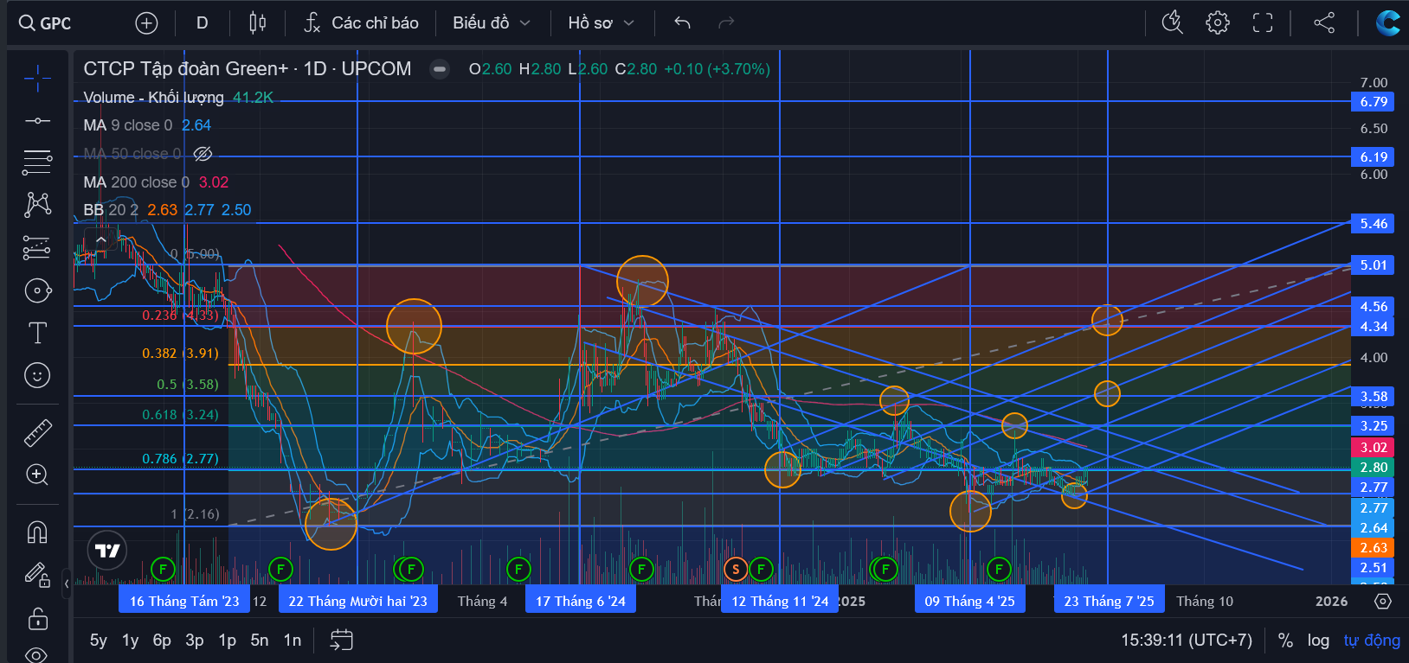
Task: Toggle percent scale on price axis
Action: tap(1285, 641)
